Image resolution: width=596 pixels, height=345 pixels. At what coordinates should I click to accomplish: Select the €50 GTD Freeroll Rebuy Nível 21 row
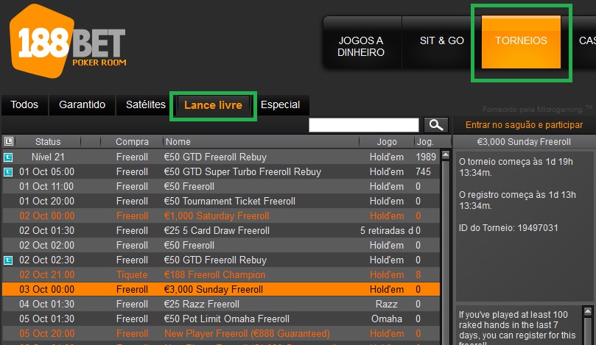pyautogui.click(x=221, y=157)
